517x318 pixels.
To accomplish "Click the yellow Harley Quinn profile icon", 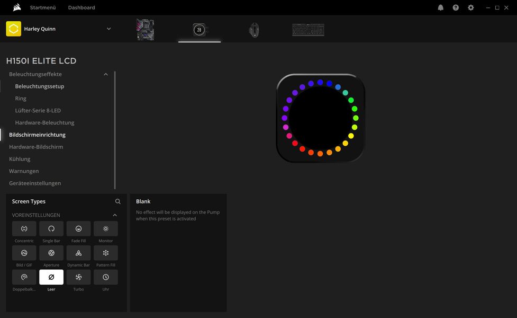I will 14,29.
